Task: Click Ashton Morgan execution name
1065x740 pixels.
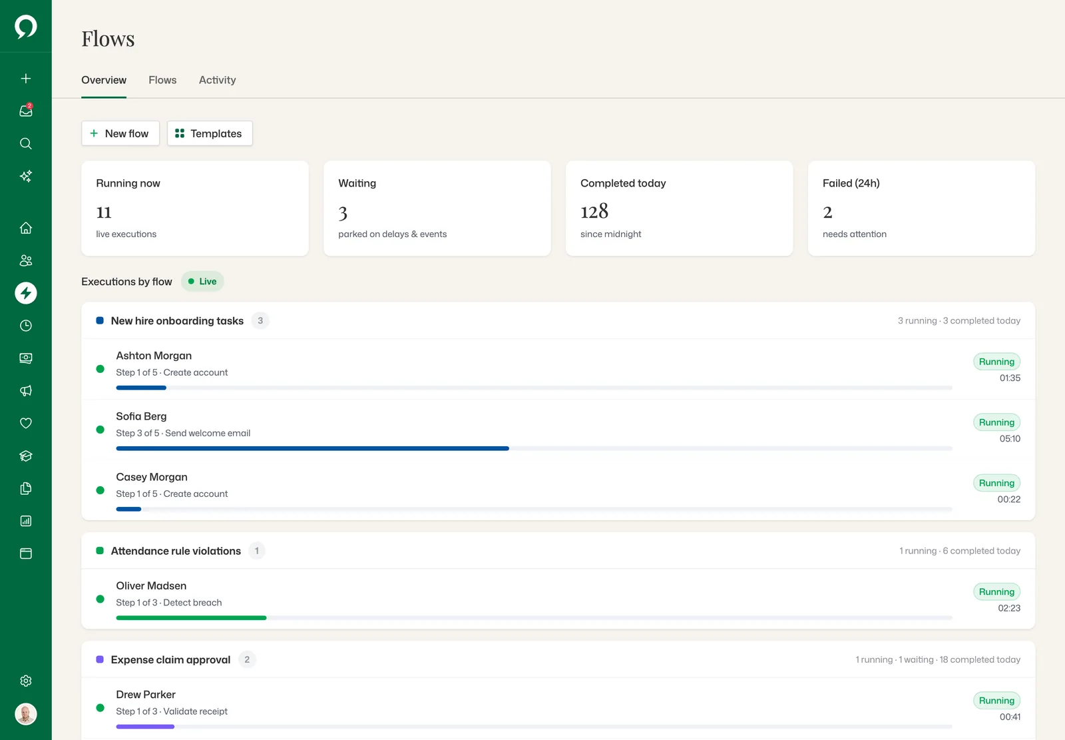Action: 154,356
